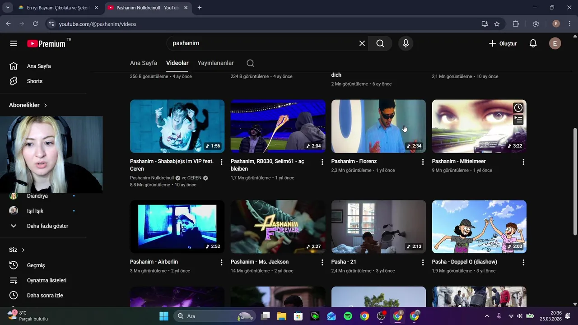Viewport: 578px width, 325px height.
Task: Open the account avatar menu
Action: pyautogui.click(x=555, y=43)
